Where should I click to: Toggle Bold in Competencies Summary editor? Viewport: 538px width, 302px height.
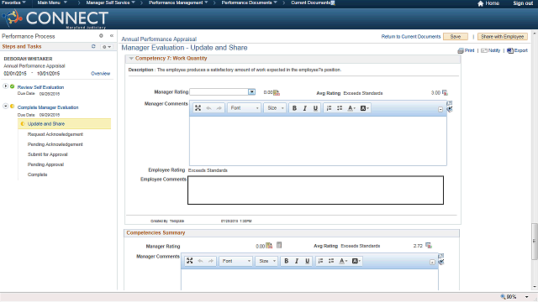[x=286, y=261]
